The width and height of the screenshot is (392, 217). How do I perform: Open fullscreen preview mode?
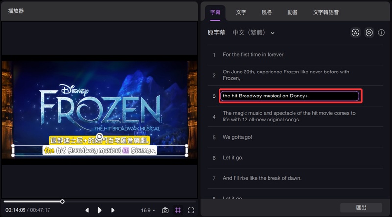tap(191, 210)
